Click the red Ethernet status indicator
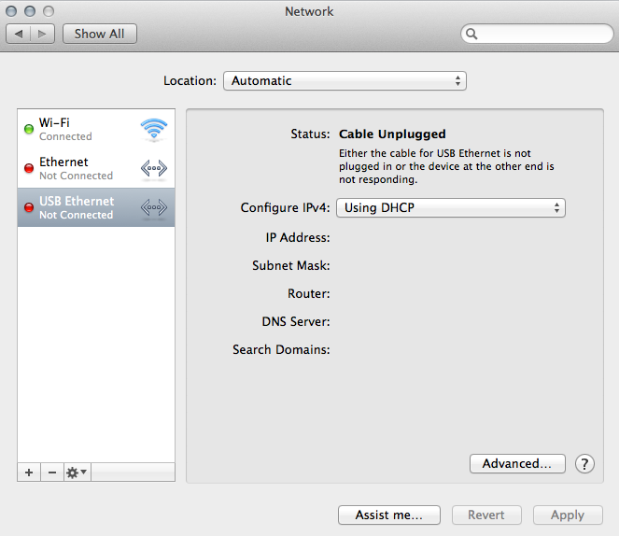 click(29, 168)
